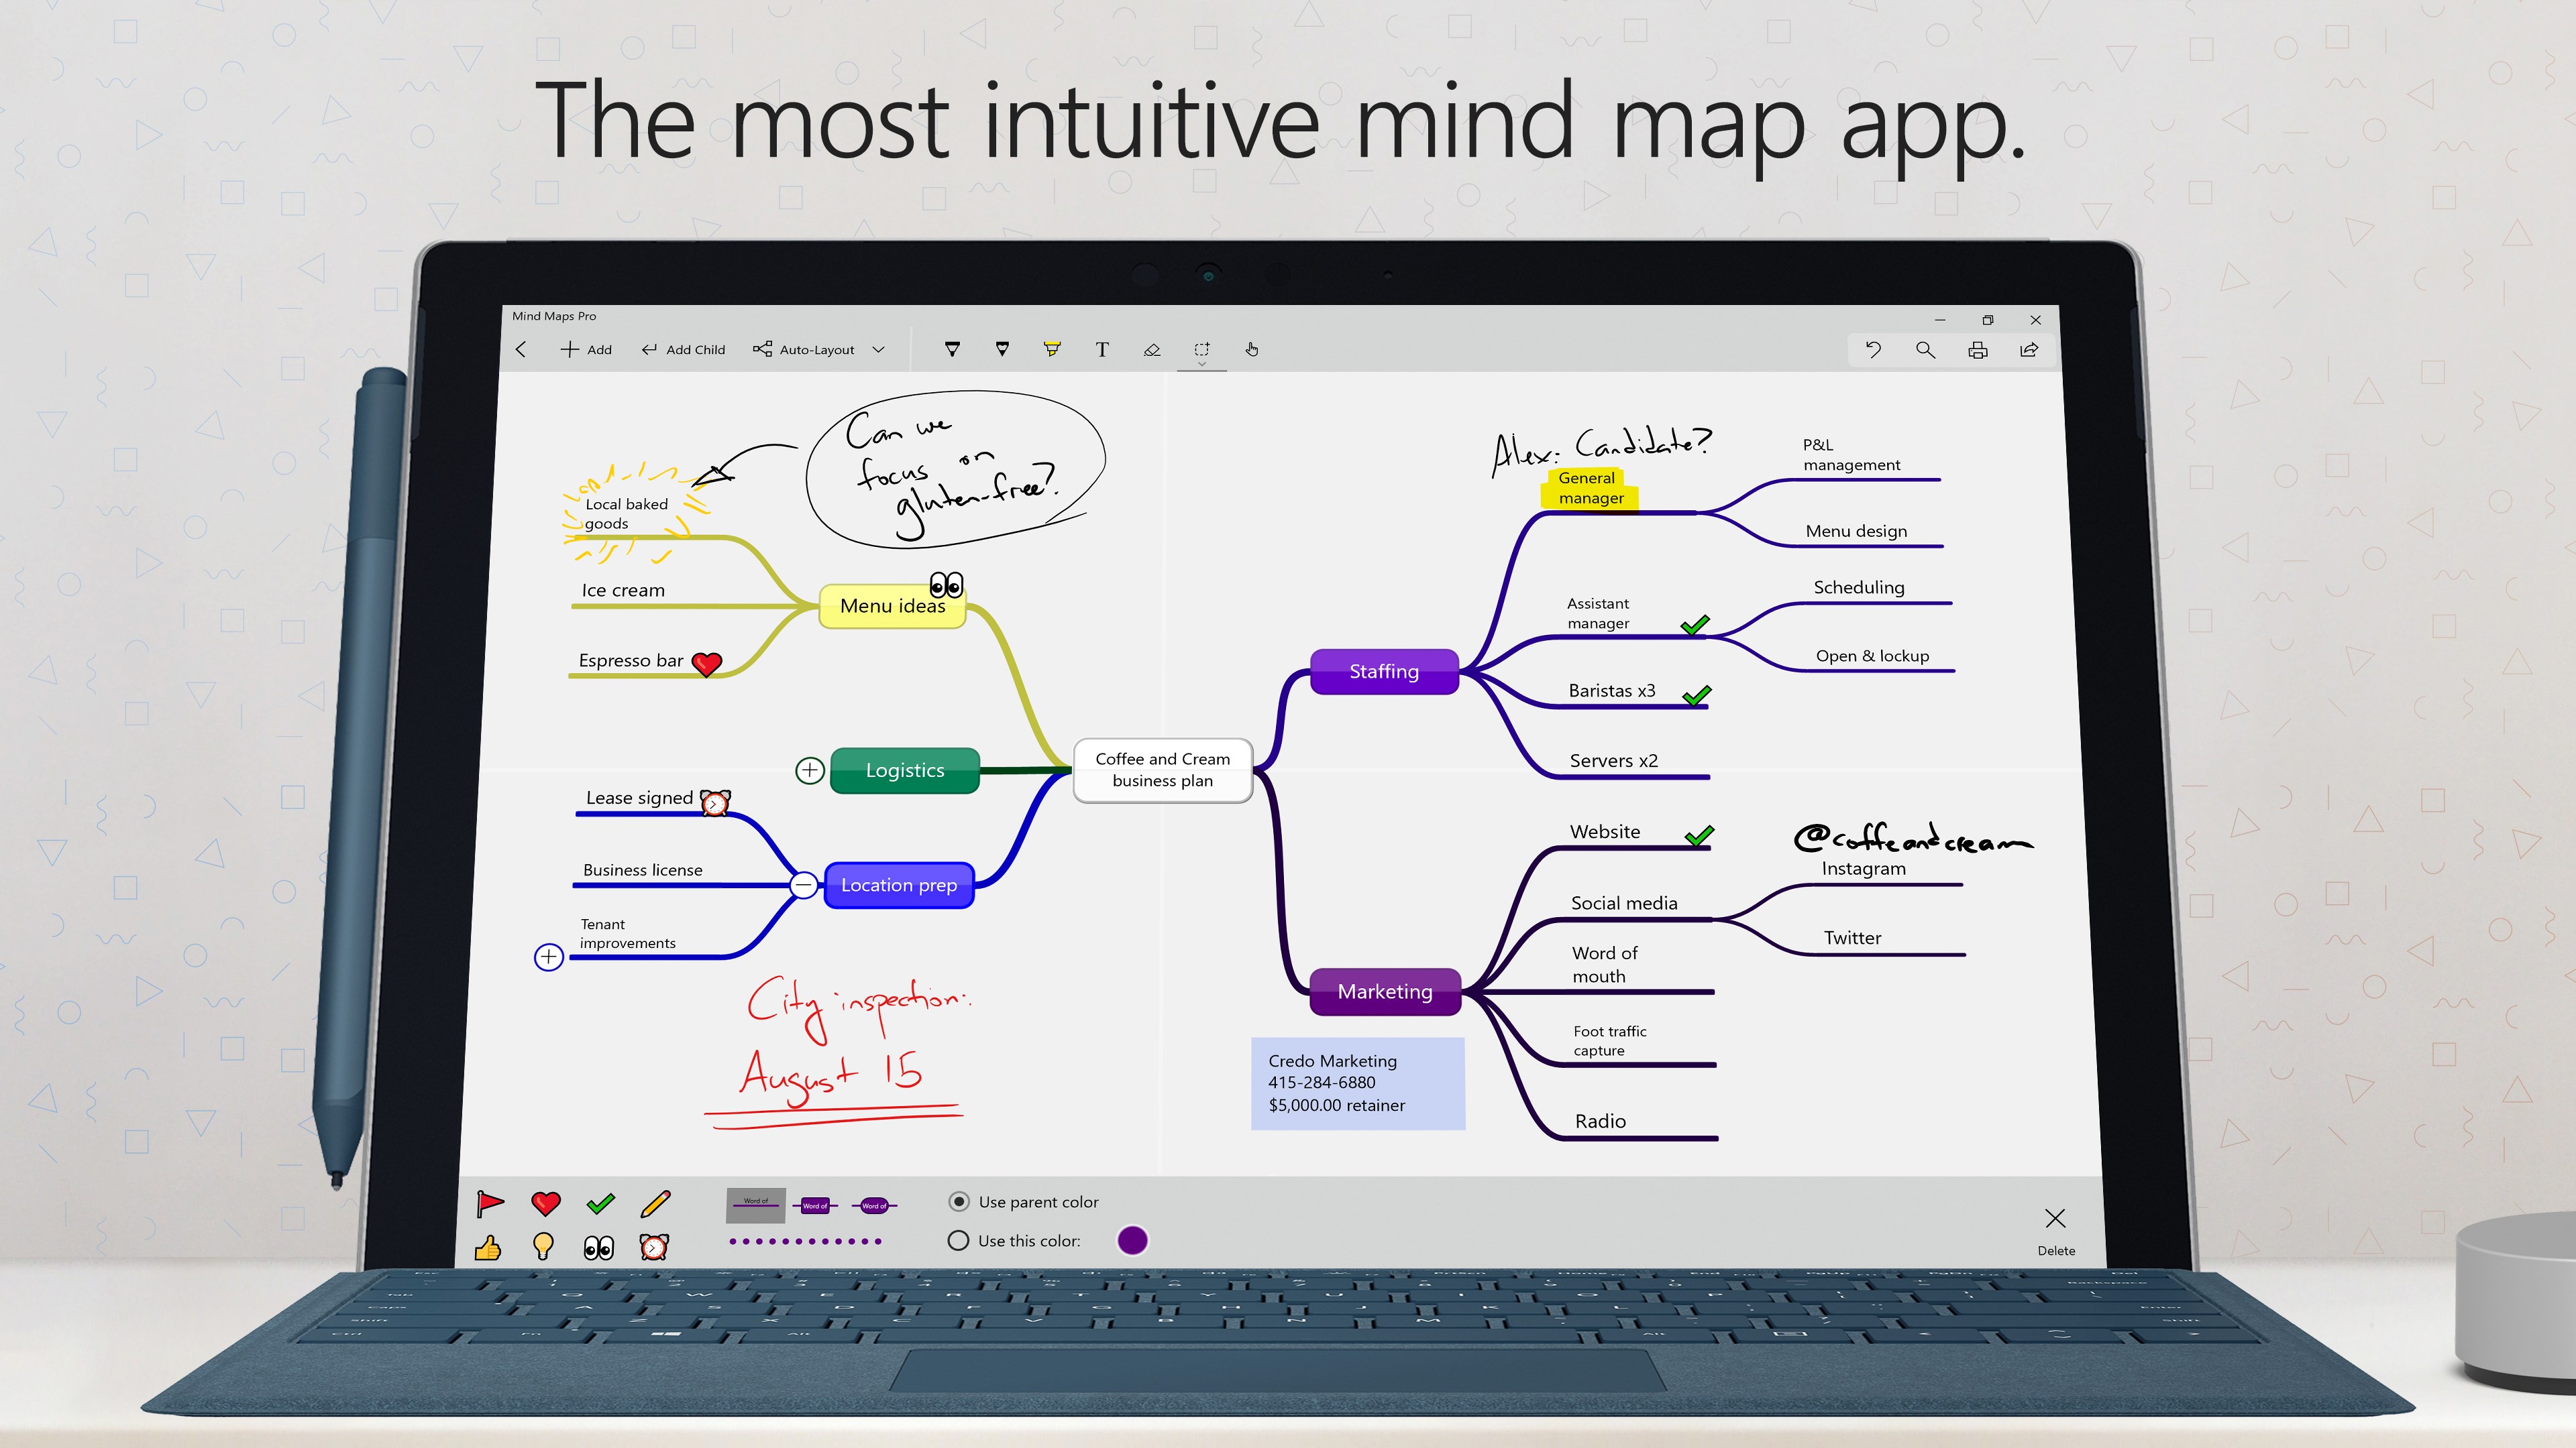Select the Use this color radio button
Image resolution: width=2576 pixels, height=1448 pixels.
[958, 1240]
